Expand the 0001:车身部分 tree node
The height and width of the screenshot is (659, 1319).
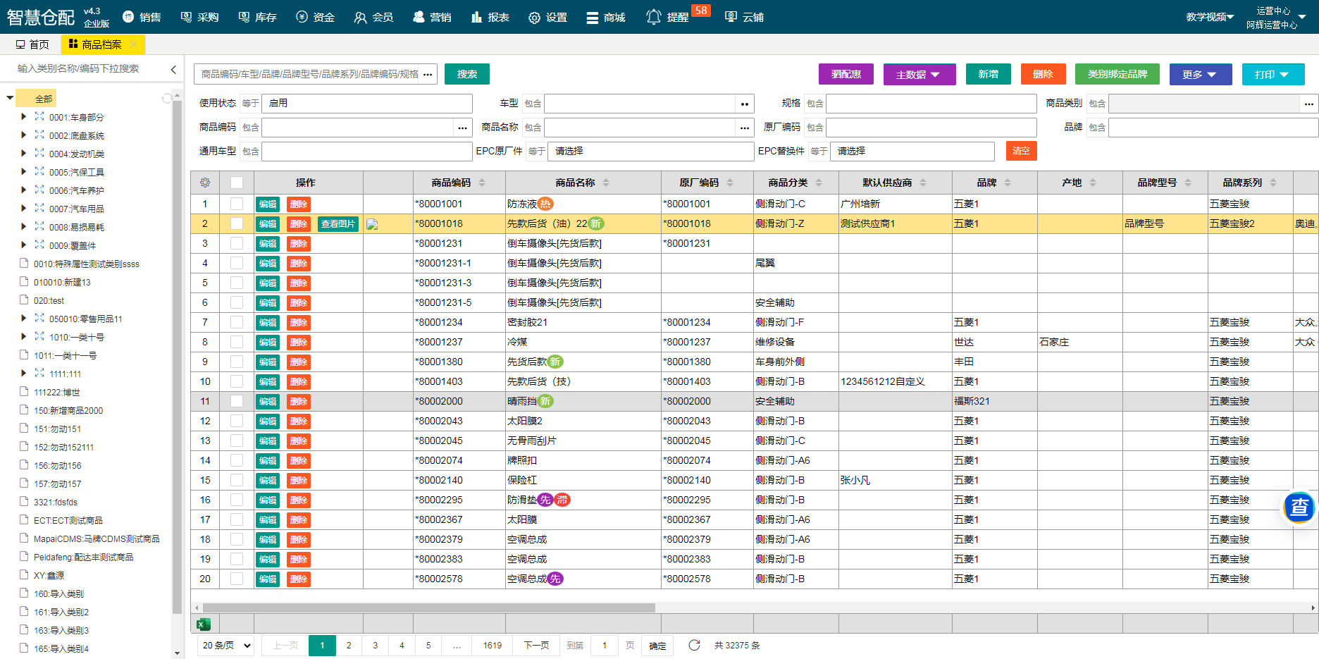[x=23, y=117]
